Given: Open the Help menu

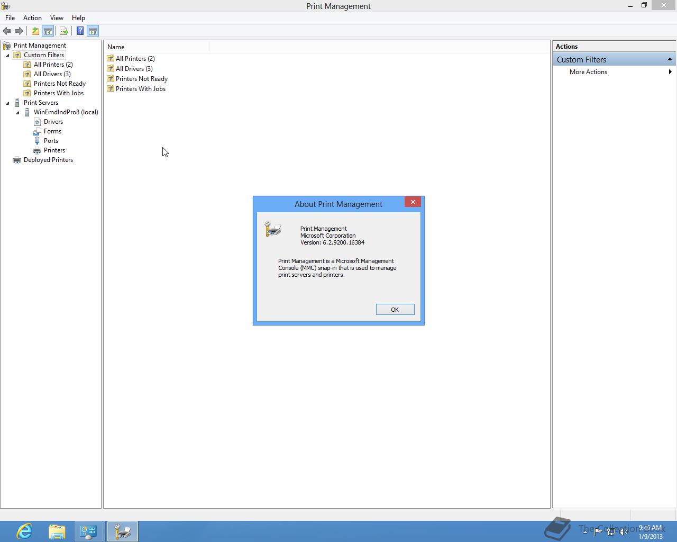Looking at the screenshot, I should tap(78, 18).
